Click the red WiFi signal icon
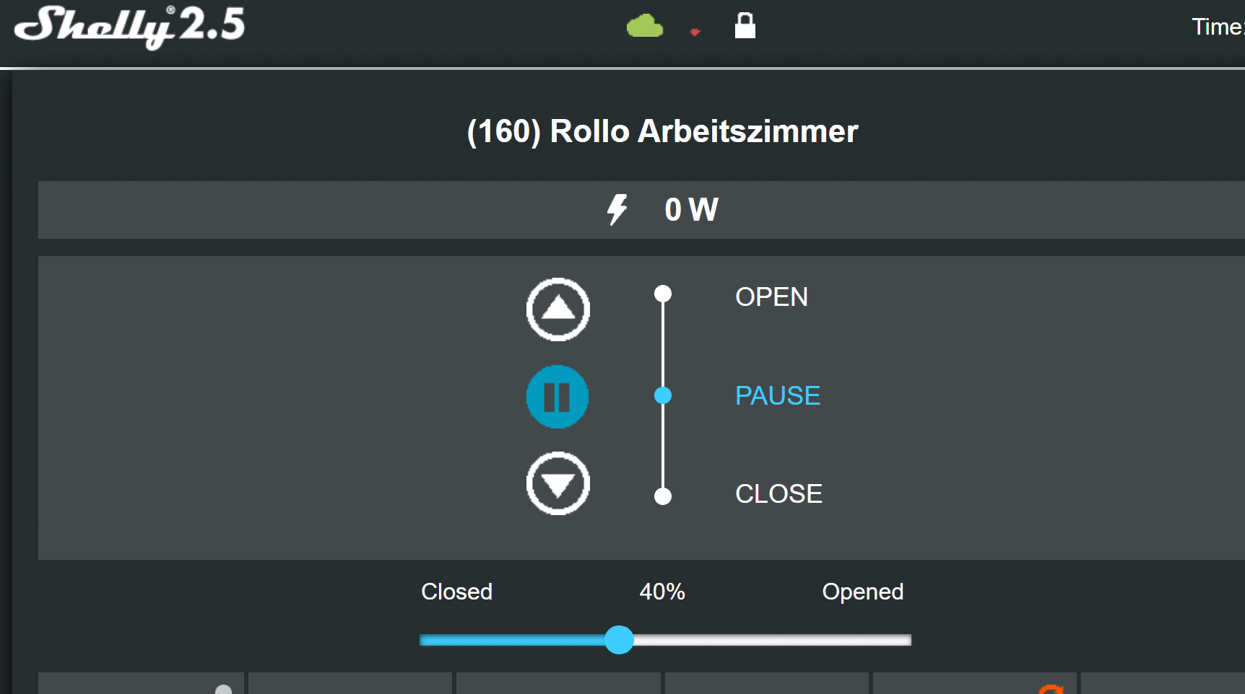1245x694 pixels. (x=695, y=32)
